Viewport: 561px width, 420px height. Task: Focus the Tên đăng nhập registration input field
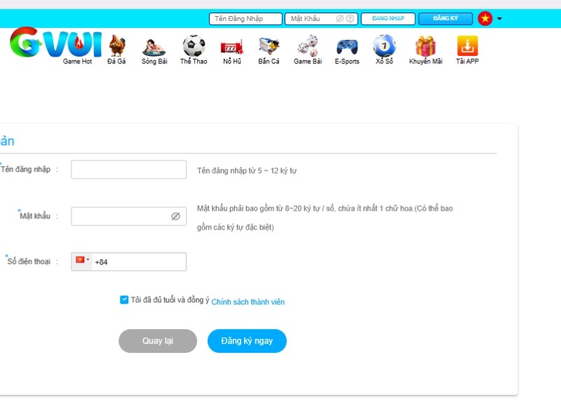point(129,169)
